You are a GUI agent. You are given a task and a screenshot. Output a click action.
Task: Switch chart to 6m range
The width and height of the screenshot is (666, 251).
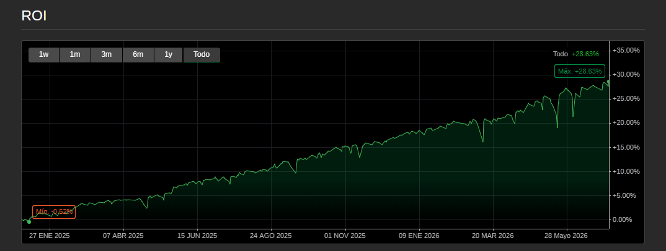tap(138, 54)
